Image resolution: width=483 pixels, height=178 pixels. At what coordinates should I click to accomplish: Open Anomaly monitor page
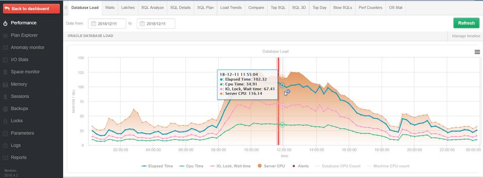click(27, 47)
